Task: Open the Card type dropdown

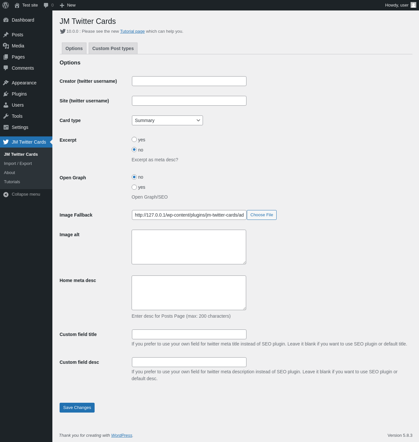Action: [167, 120]
